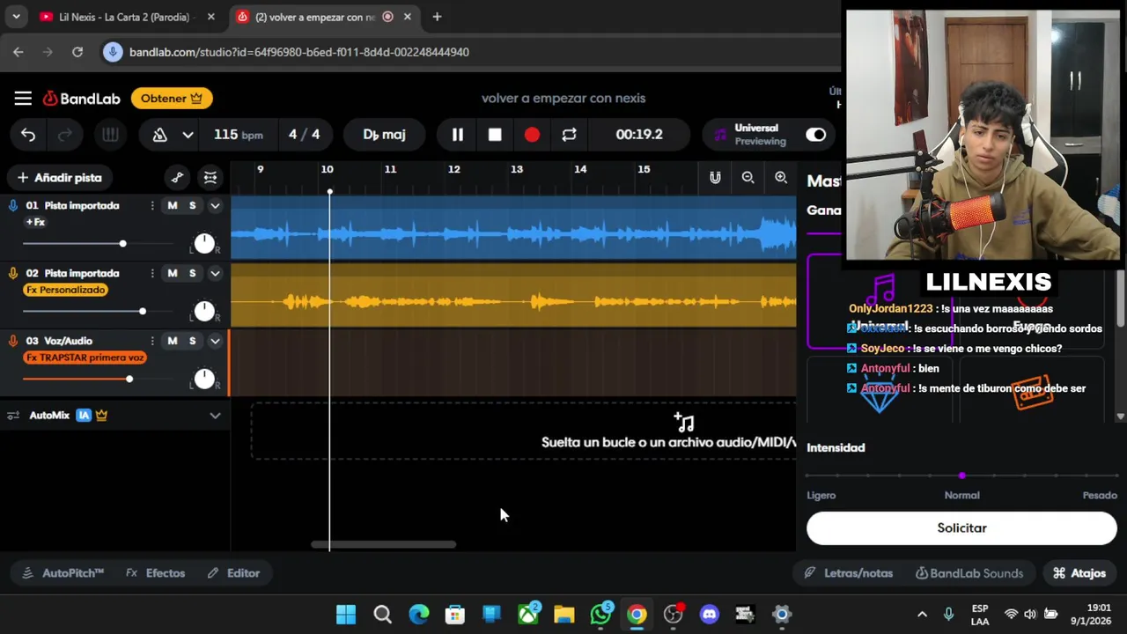Click track 01 pan knob

pos(204,244)
